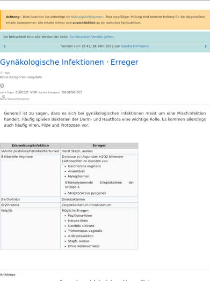Select the 'Vulvitis pustulosa/Furunkel/Karbunkel' cell
Screen dimensions: 210x281
(30, 151)
